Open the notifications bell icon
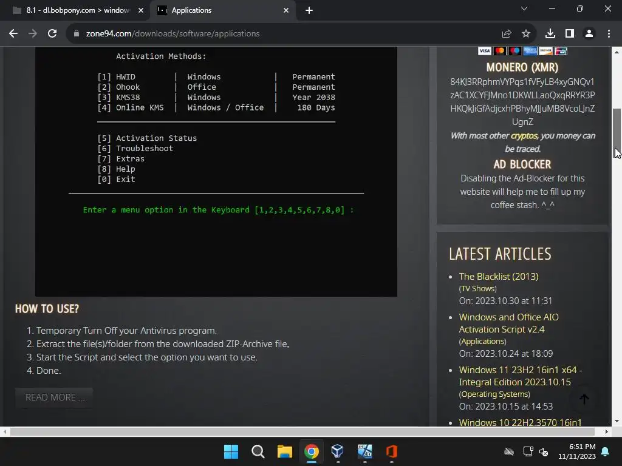 606,451
